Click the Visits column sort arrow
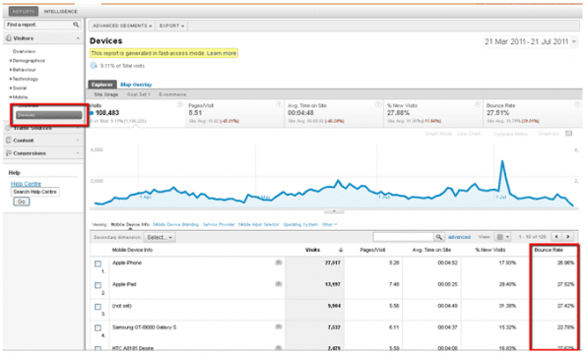 341,250
